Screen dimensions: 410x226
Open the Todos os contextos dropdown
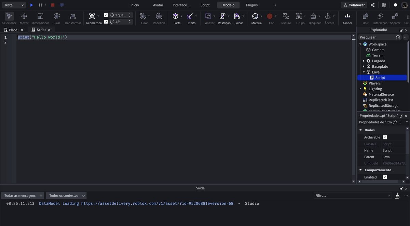pyautogui.click(x=66, y=196)
